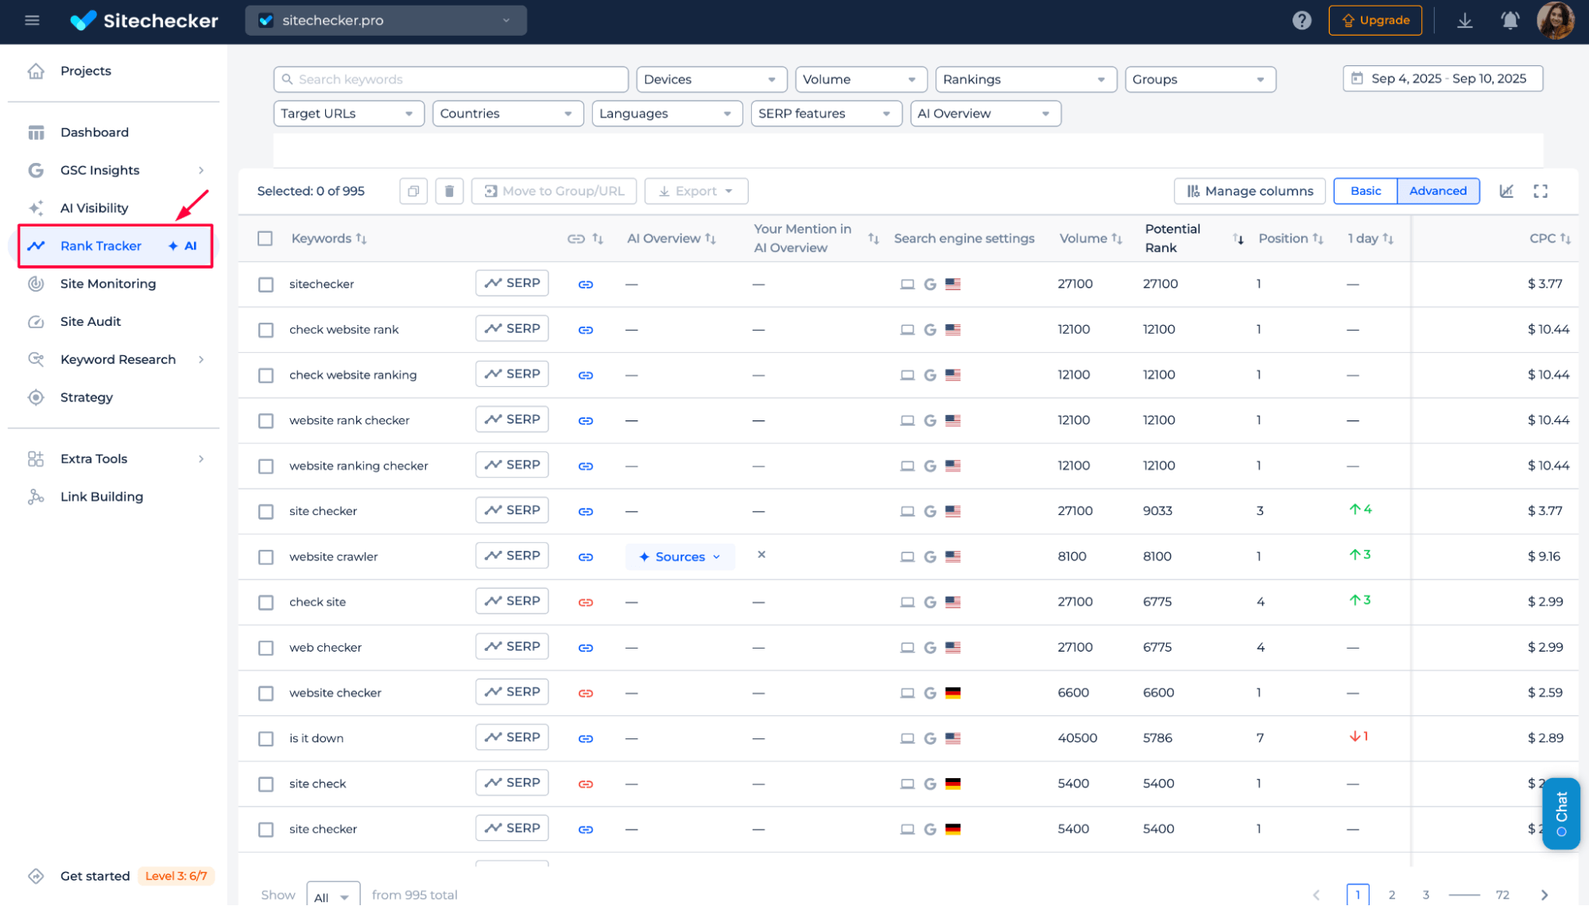This screenshot has width=1589, height=906.
Task: Open Dashboard in sidebar
Action: click(x=95, y=132)
